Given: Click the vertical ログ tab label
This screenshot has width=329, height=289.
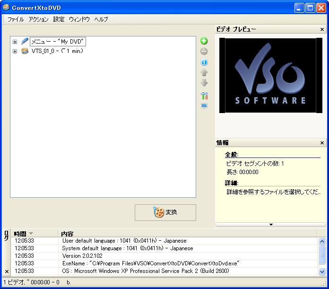Looking at the screenshot, I should [x=7, y=236].
